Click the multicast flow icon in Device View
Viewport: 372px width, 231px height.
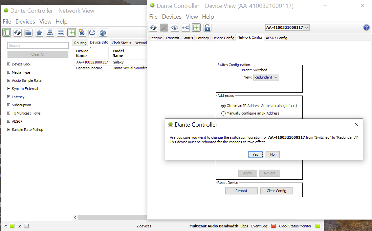186,28
